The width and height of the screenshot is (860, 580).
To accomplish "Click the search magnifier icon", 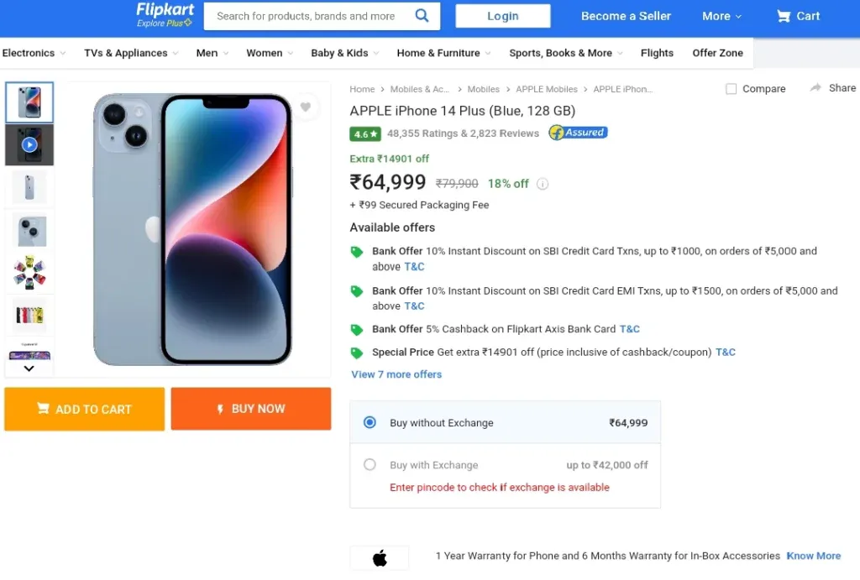I will click(x=422, y=15).
